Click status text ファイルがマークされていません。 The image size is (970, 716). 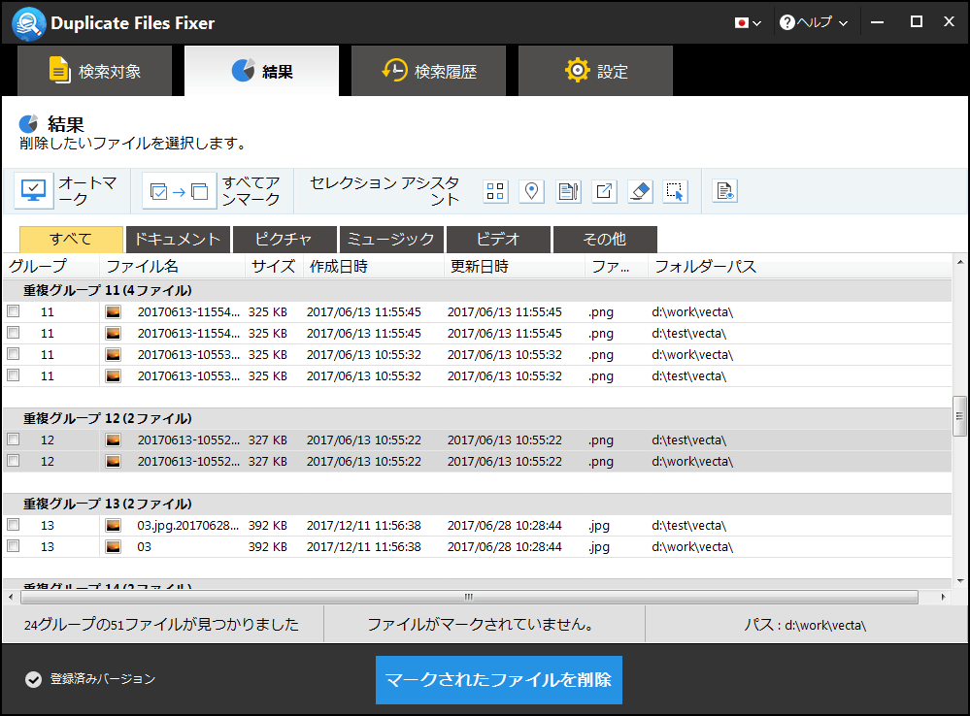tap(484, 625)
